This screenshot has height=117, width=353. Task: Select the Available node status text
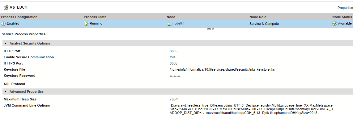point(345,23)
